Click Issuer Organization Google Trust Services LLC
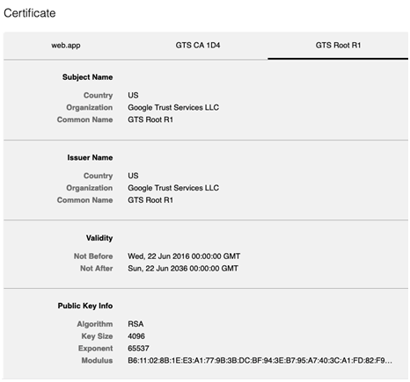The image size is (410, 382). coord(173,188)
